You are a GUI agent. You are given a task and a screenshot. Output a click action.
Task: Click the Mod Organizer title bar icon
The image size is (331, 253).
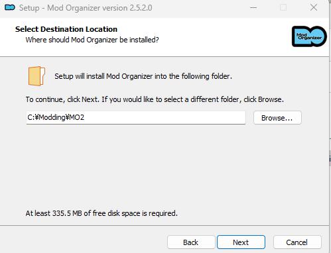pyautogui.click(x=10, y=8)
